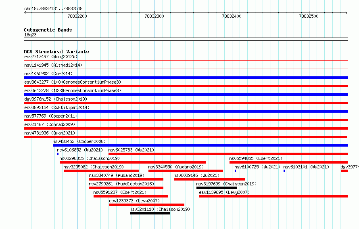Select the red bar under nsv3340550

186,171
